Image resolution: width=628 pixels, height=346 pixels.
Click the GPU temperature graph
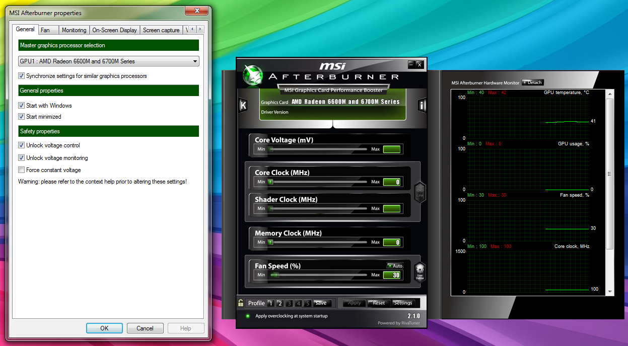[528, 118]
